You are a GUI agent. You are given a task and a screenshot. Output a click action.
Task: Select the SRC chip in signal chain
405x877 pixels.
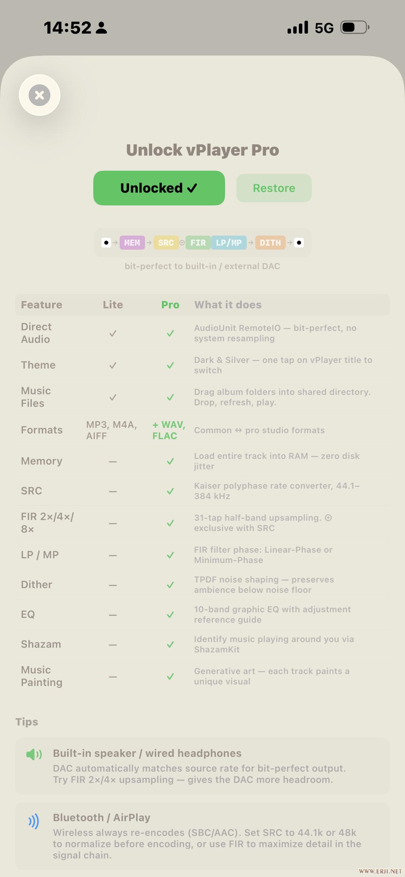point(166,243)
